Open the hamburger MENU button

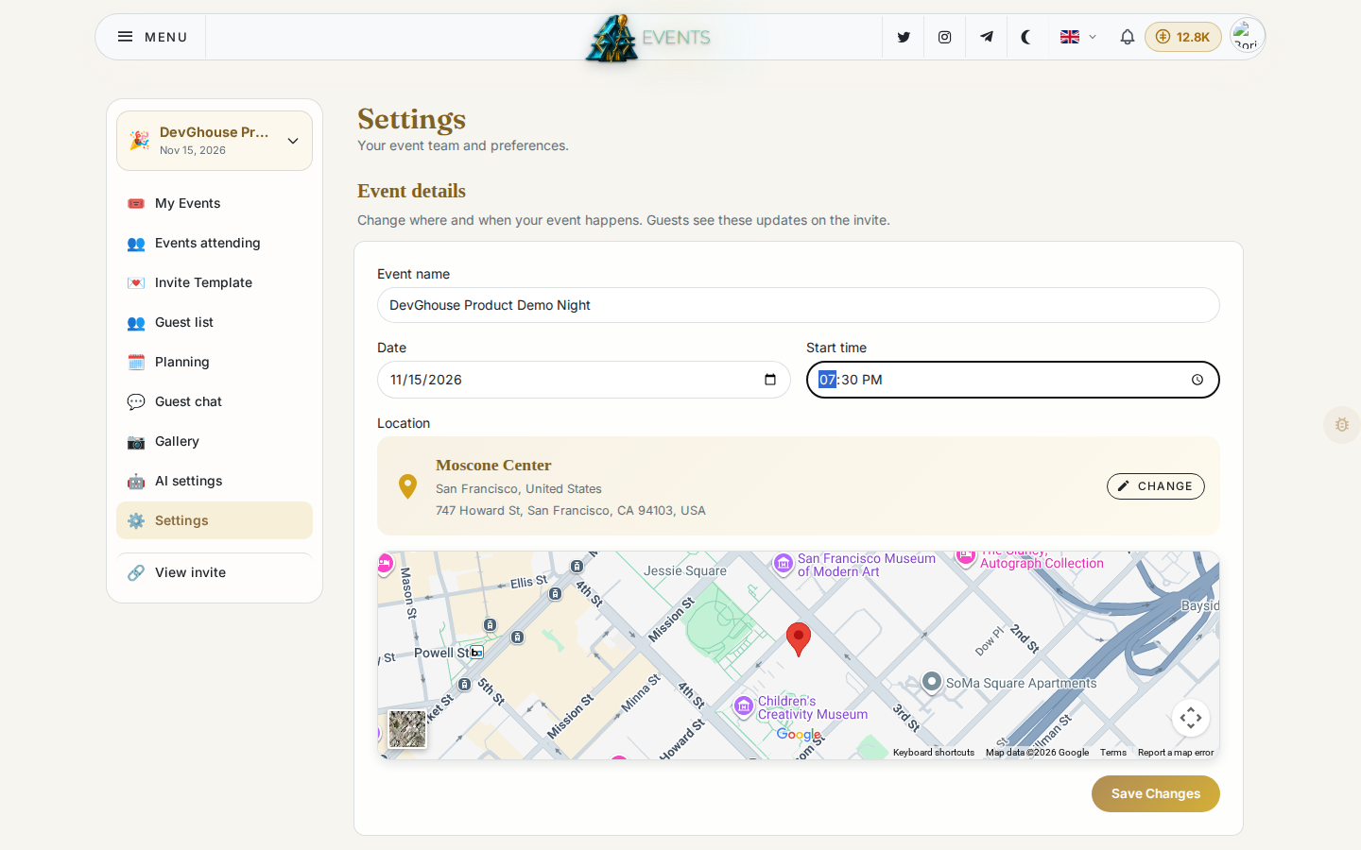152,37
